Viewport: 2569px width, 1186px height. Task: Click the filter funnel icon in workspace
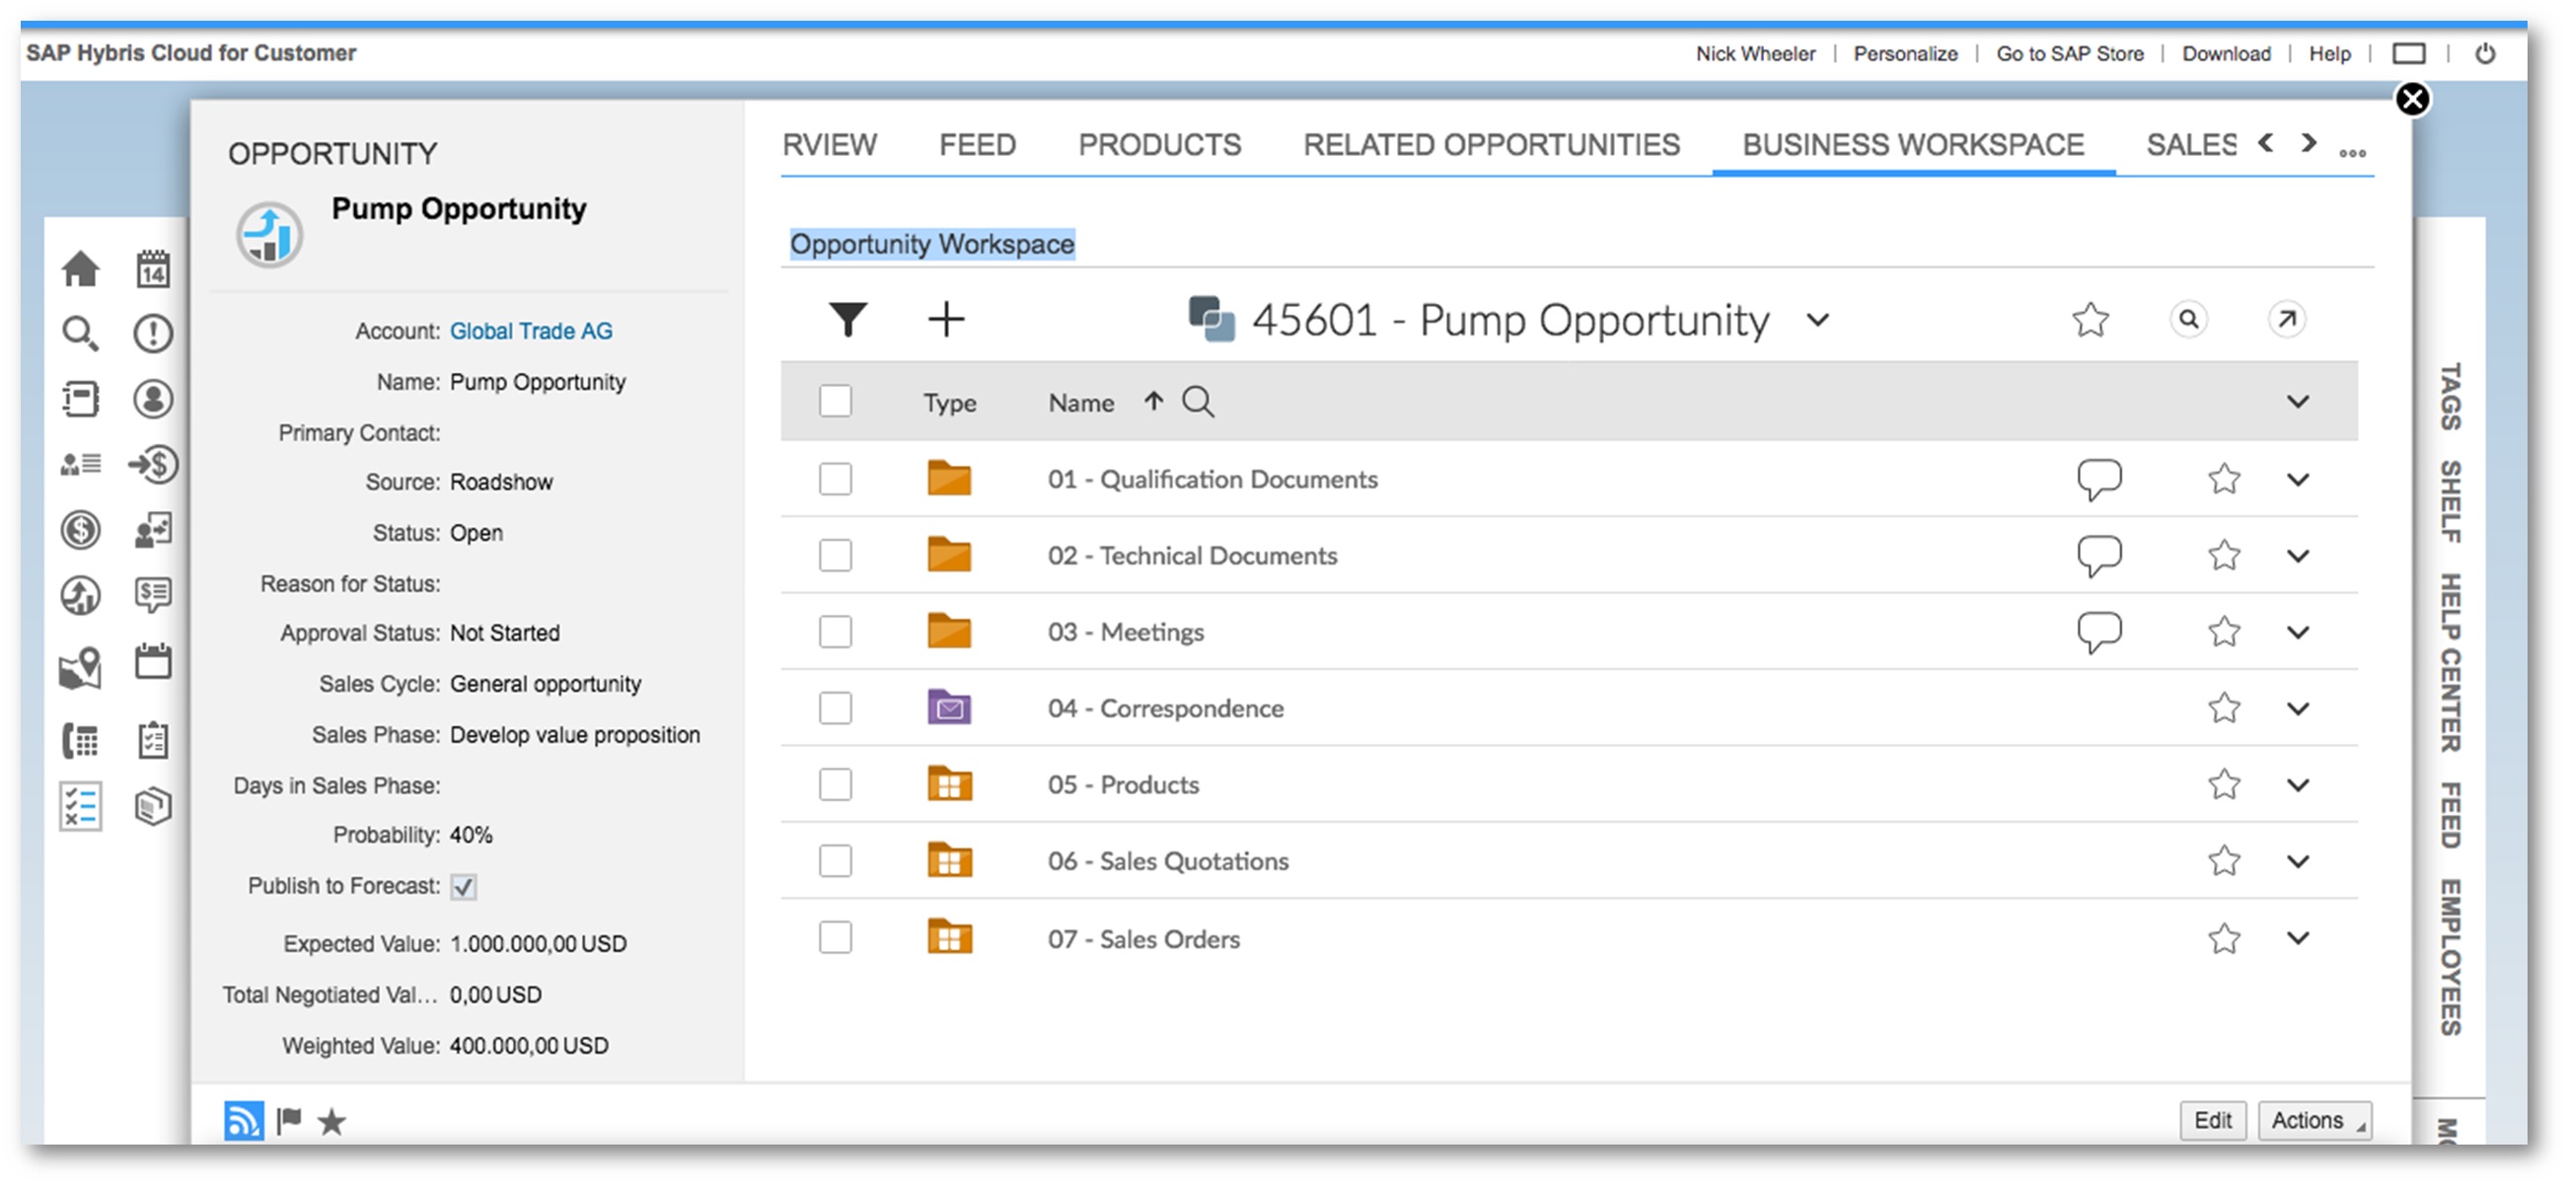click(847, 321)
